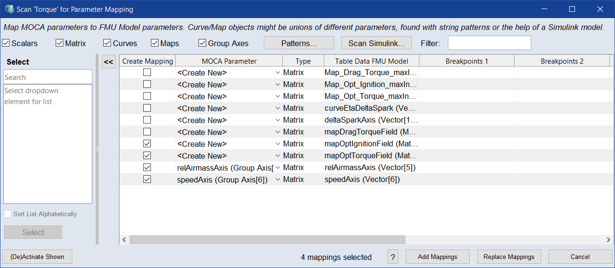
Task: Enable mapping for Map_Drag_Torque row
Action: [x=147, y=73]
